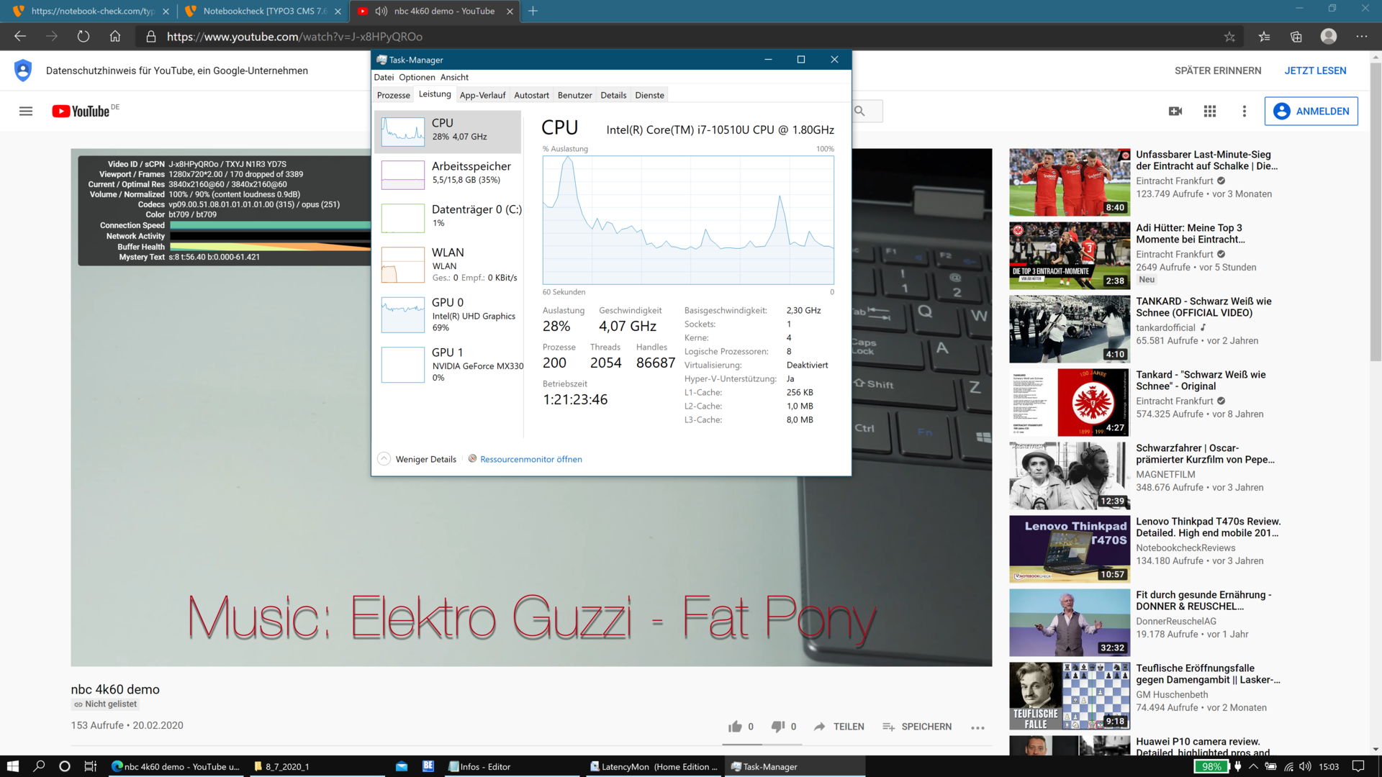This screenshot has width=1382, height=777.
Task: Switch to App-Verlauf tab
Action: [482, 95]
